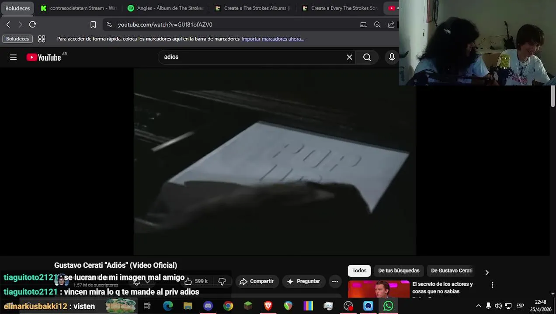Viewport: 556px width, 314px height.
Task: Open Minecraft block icon in the taskbar
Action: coord(248,306)
